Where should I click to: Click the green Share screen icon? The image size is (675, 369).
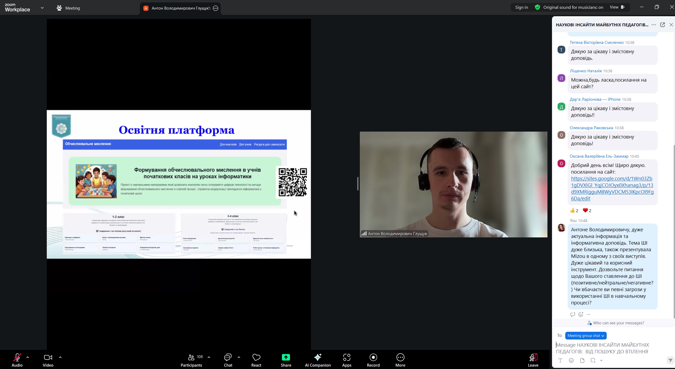pyautogui.click(x=286, y=357)
